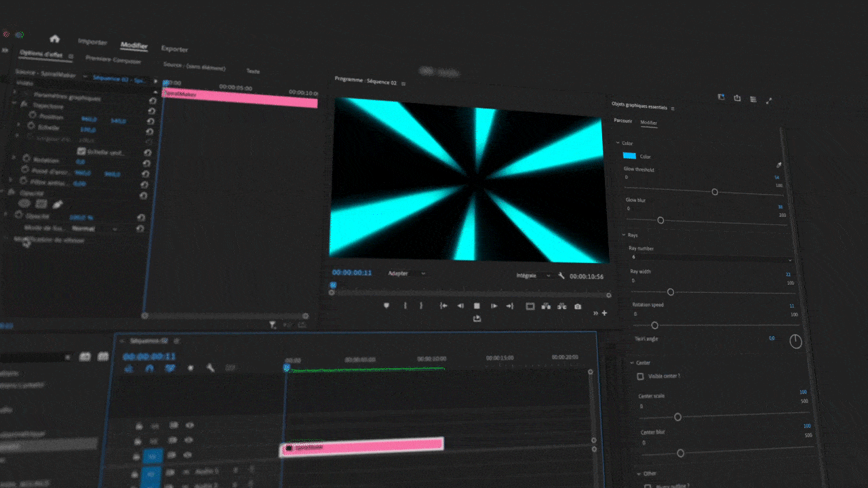Pick a color with the eyedropper icon

click(x=779, y=165)
